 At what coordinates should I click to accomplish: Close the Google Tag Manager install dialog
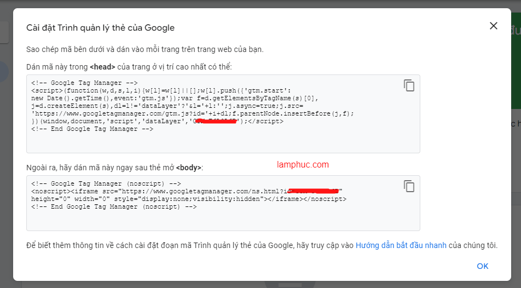click(x=494, y=26)
